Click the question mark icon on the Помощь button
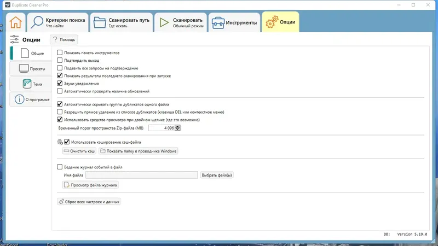Image resolution: width=438 pixels, height=246 pixels. (x=55, y=39)
